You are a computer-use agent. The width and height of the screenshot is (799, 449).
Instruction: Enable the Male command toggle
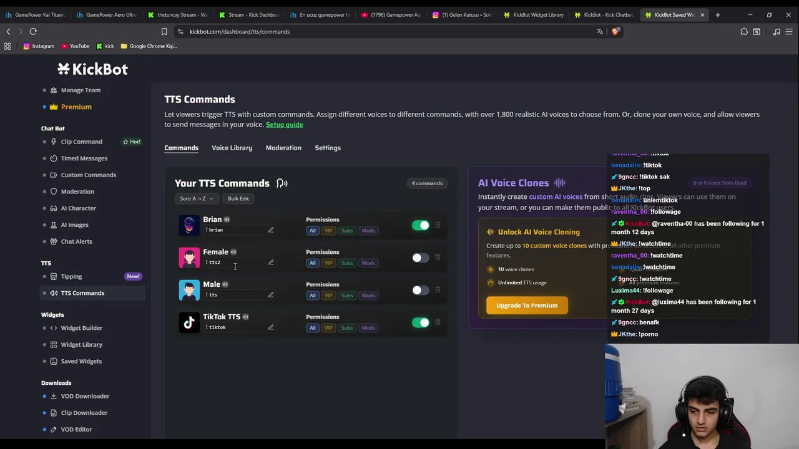click(421, 290)
